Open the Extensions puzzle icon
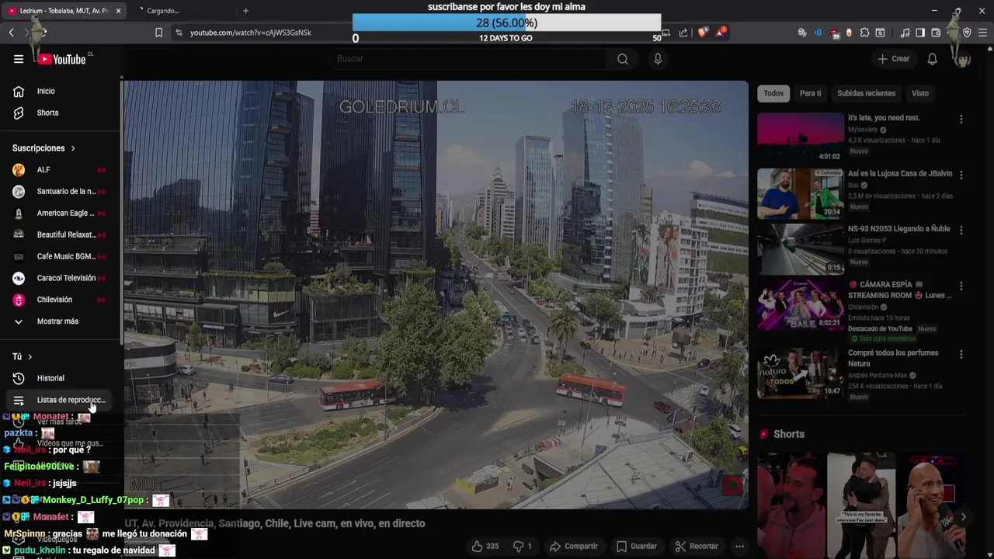The width and height of the screenshot is (994, 559). (864, 33)
